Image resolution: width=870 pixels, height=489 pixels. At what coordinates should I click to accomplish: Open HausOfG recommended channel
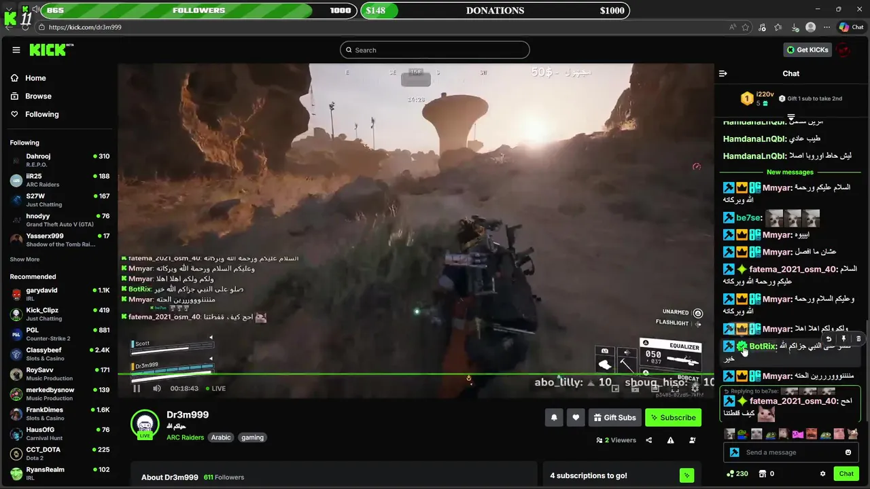pyautogui.click(x=59, y=433)
